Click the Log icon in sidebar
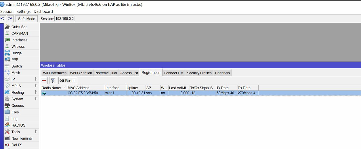This screenshot has width=361, height=149. point(7,119)
